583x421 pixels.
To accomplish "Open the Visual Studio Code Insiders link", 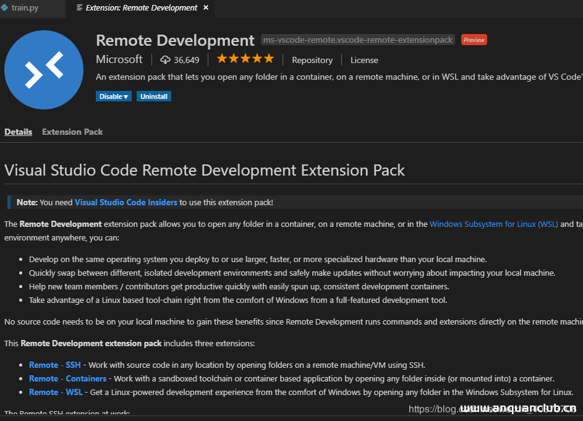I will (x=126, y=202).
